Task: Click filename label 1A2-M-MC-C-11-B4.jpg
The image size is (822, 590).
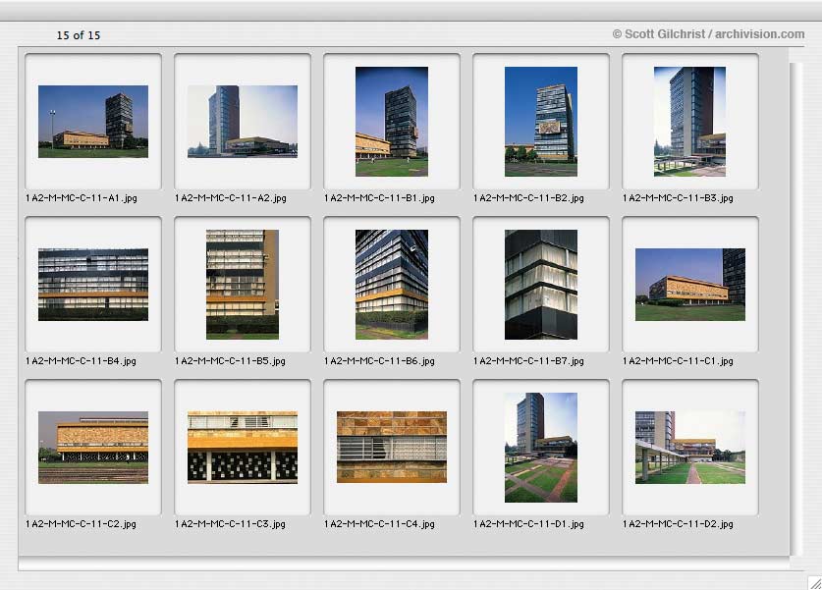Action: point(81,361)
